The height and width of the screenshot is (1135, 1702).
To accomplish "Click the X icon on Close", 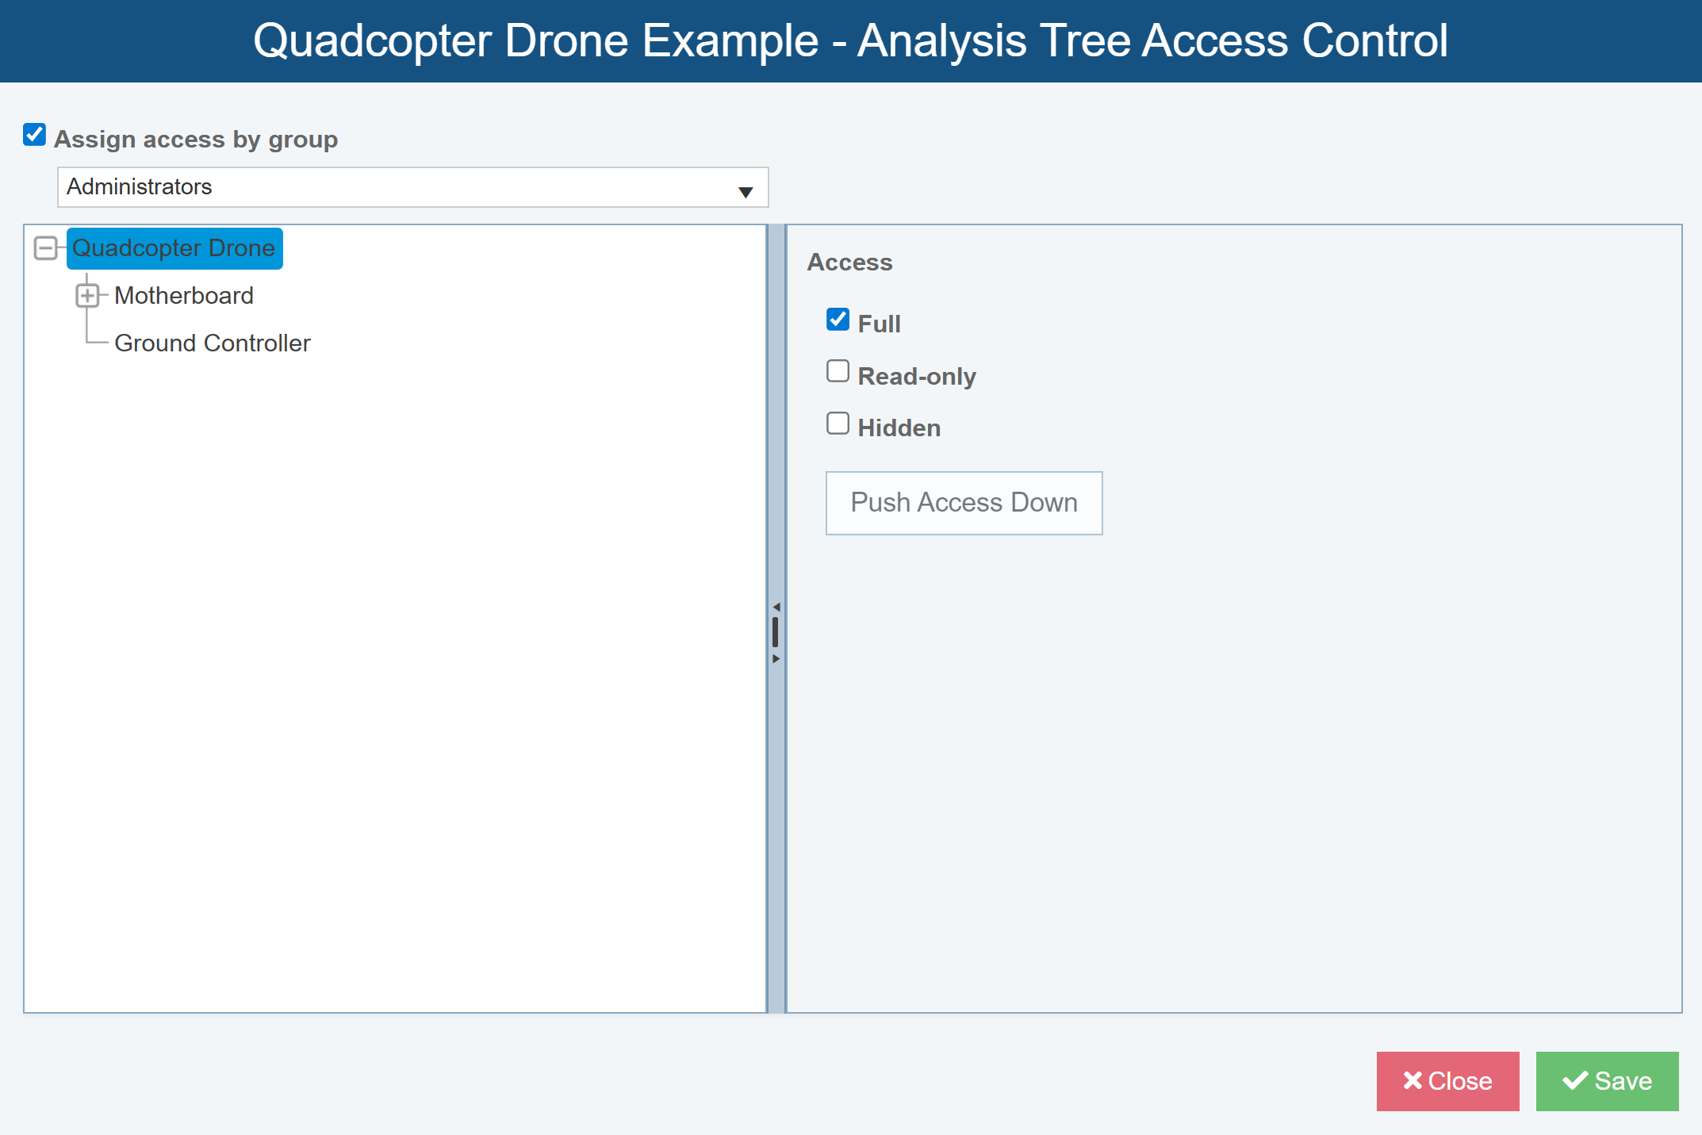I will (x=1413, y=1080).
